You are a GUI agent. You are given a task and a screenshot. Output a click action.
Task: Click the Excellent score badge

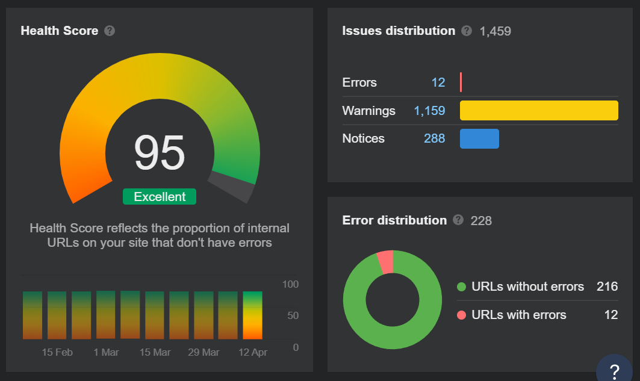pyautogui.click(x=160, y=197)
